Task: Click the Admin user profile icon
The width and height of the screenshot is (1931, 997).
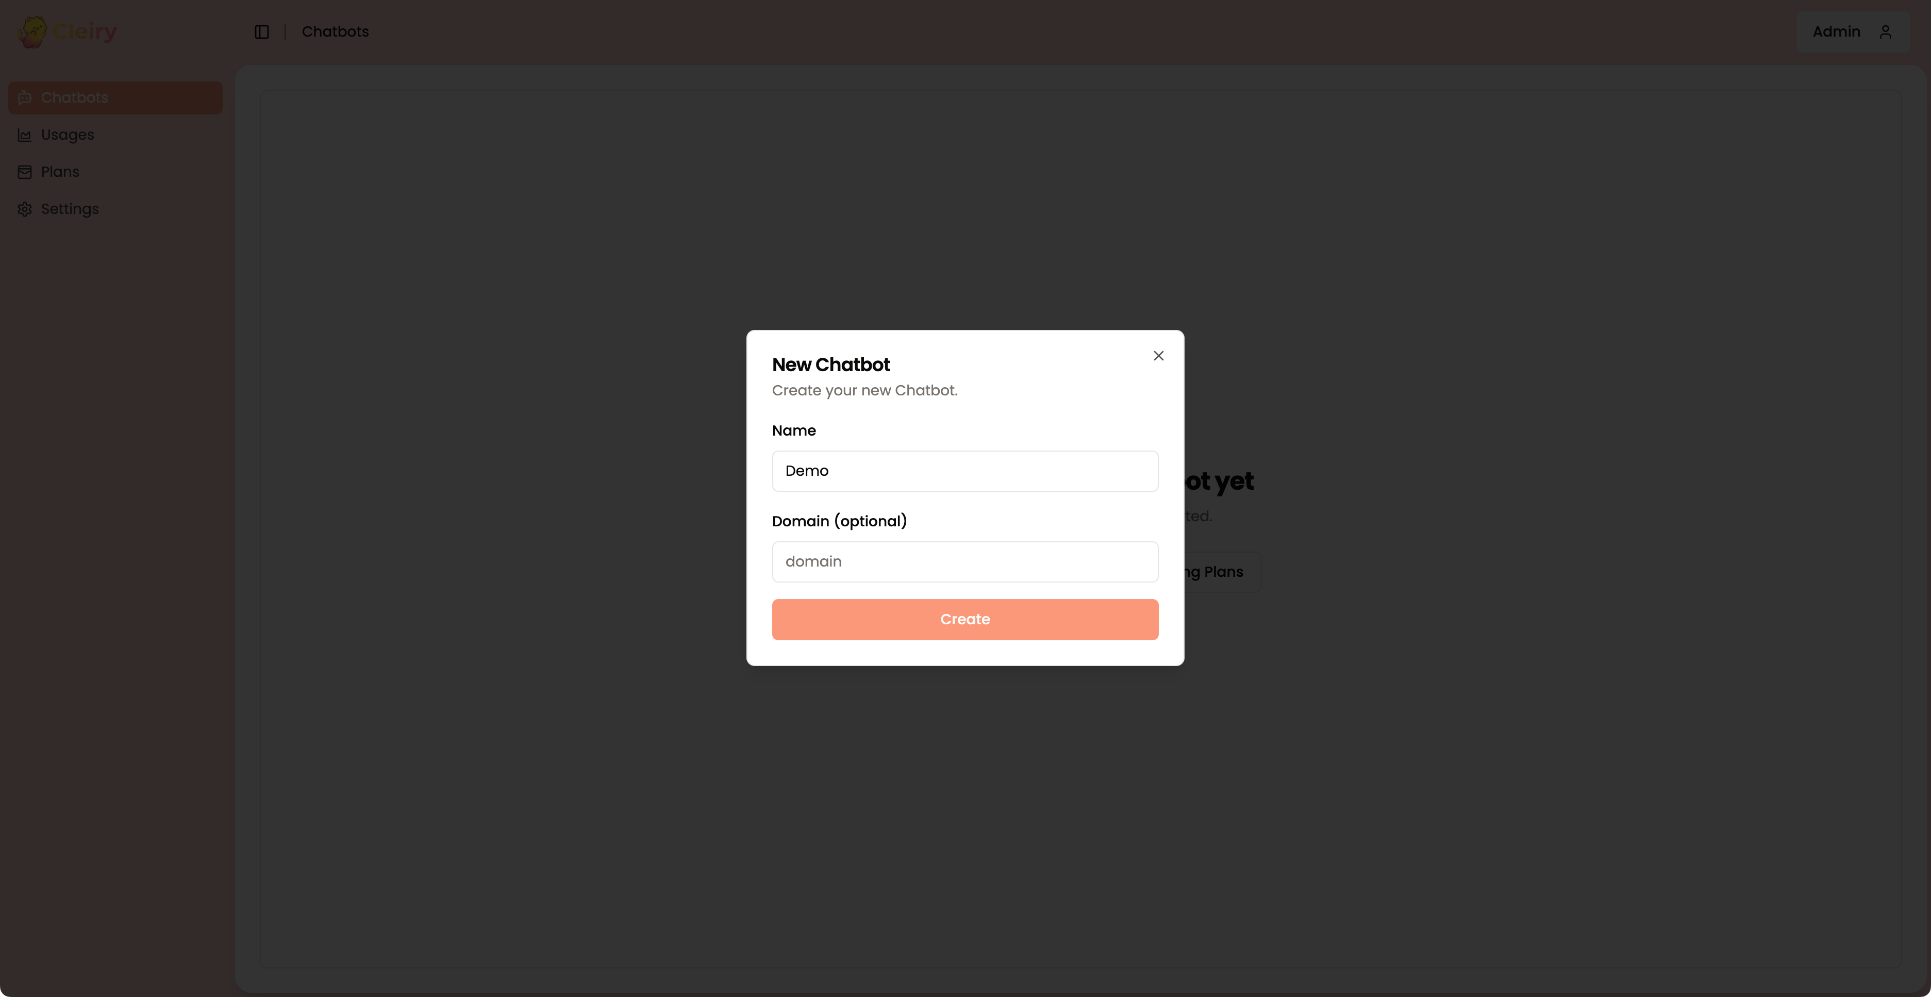Action: pyautogui.click(x=1885, y=31)
